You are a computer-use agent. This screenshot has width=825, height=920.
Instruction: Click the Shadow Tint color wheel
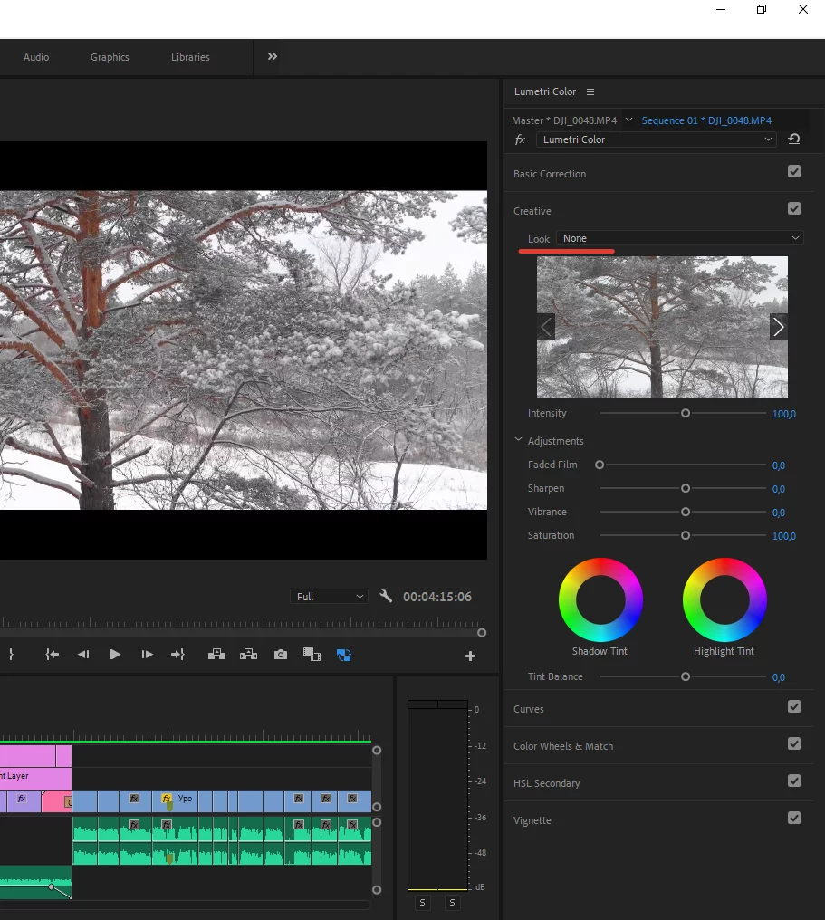coord(601,599)
